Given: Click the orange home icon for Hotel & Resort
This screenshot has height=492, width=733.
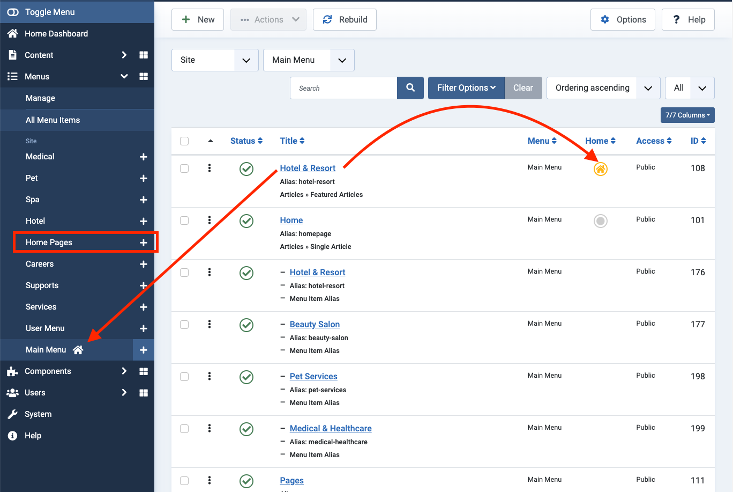Looking at the screenshot, I should tap(600, 169).
